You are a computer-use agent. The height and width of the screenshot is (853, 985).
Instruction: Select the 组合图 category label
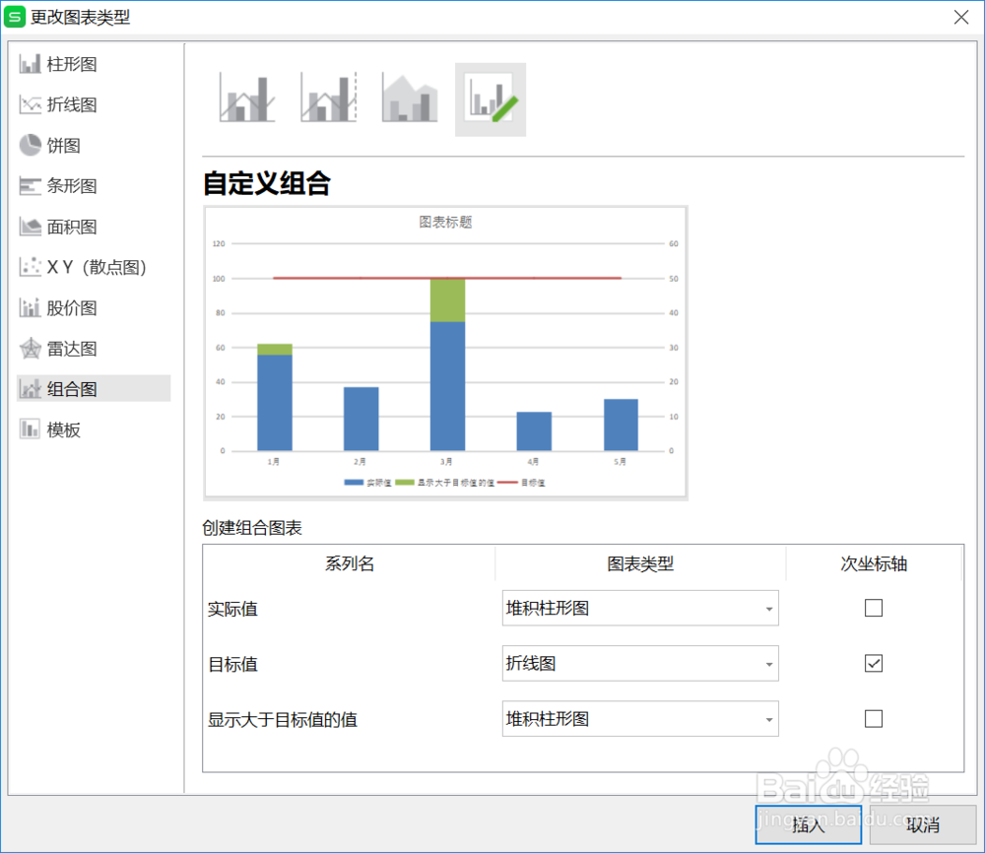[x=72, y=389]
